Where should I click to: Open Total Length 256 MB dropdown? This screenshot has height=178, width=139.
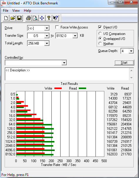pos(47,43)
